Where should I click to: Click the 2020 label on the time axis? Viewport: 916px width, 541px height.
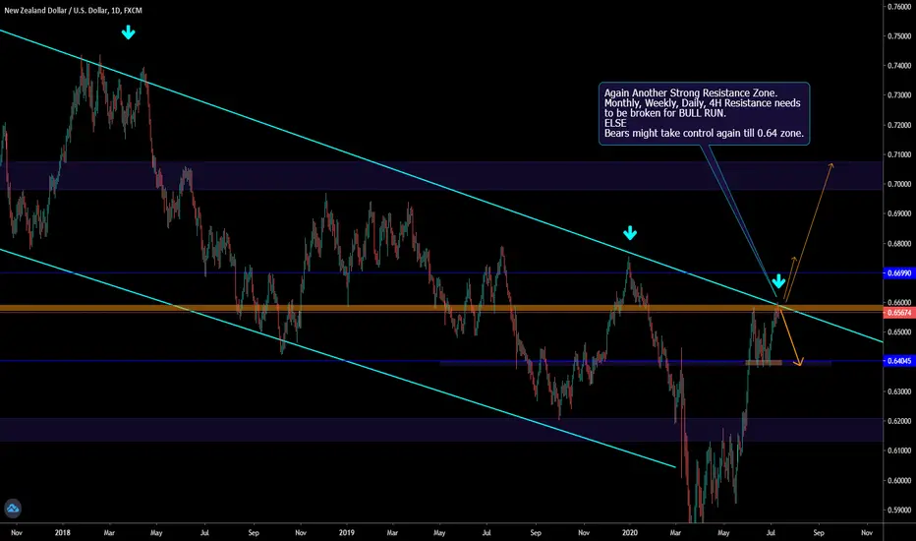[x=630, y=533]
